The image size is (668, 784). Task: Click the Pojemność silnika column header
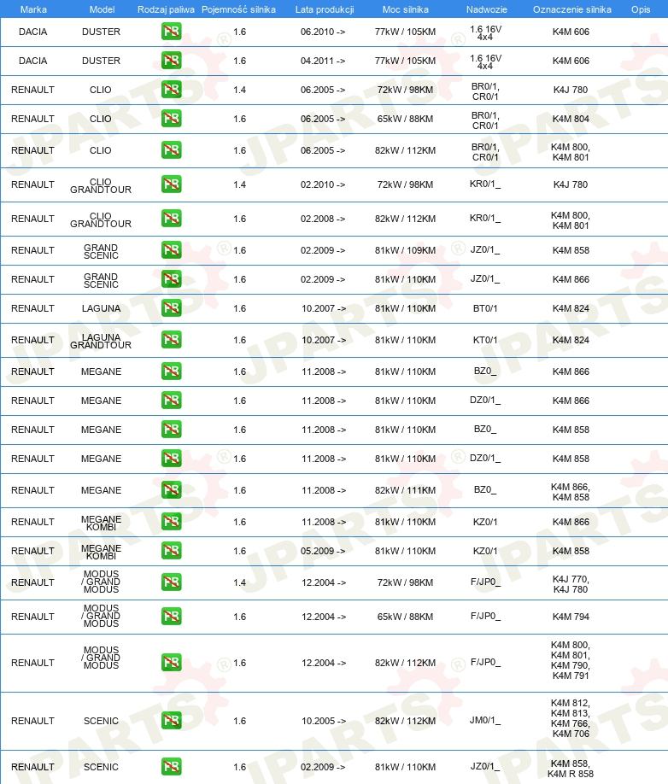coord(238,9)
